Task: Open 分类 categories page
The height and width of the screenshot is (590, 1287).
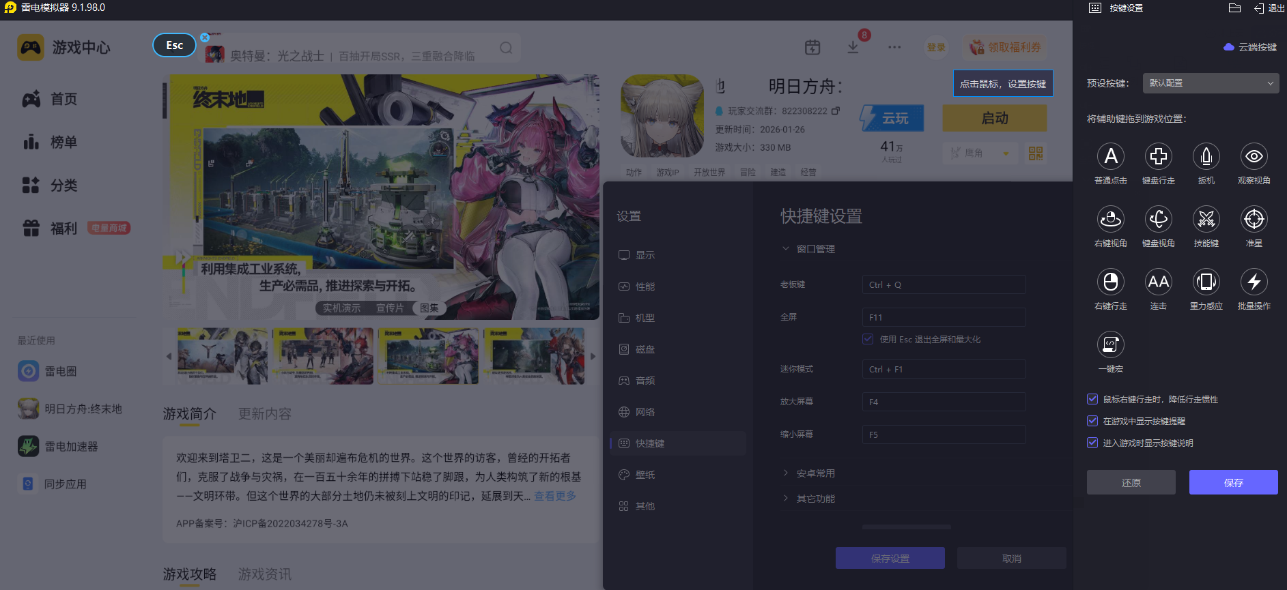Action: point(50,185)
